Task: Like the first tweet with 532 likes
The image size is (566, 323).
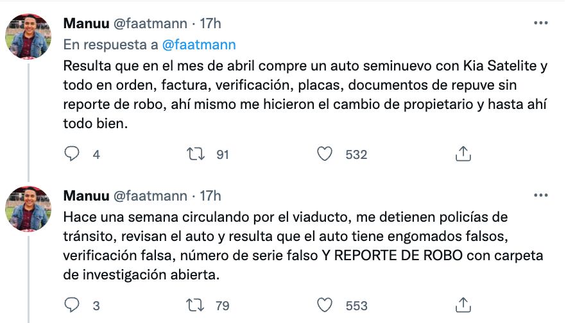Action: 325,154
